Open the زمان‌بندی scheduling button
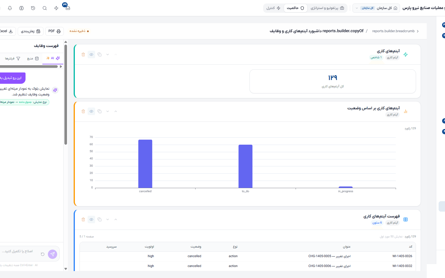 coord(31,31)
